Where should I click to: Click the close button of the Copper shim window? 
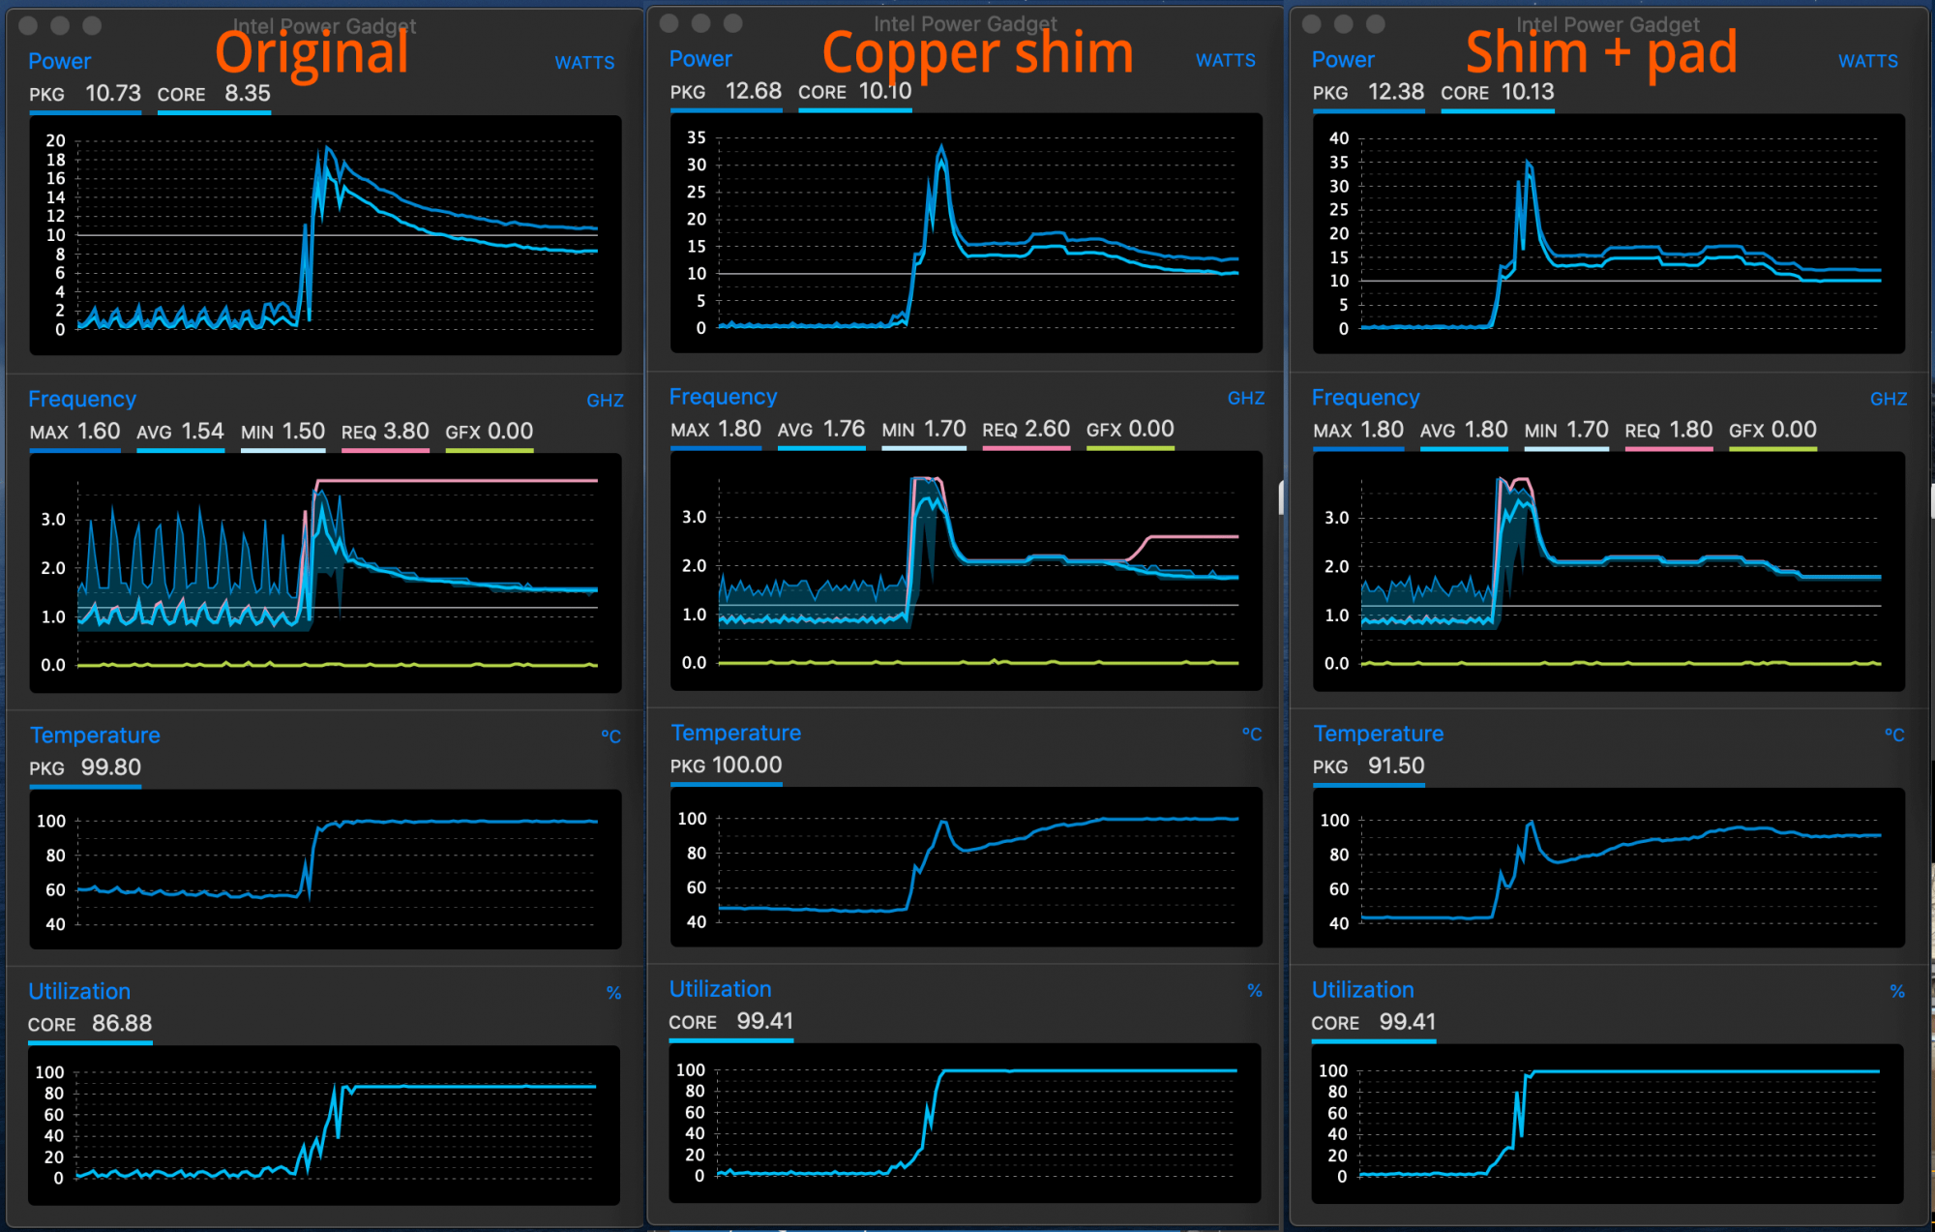[670, 23]
